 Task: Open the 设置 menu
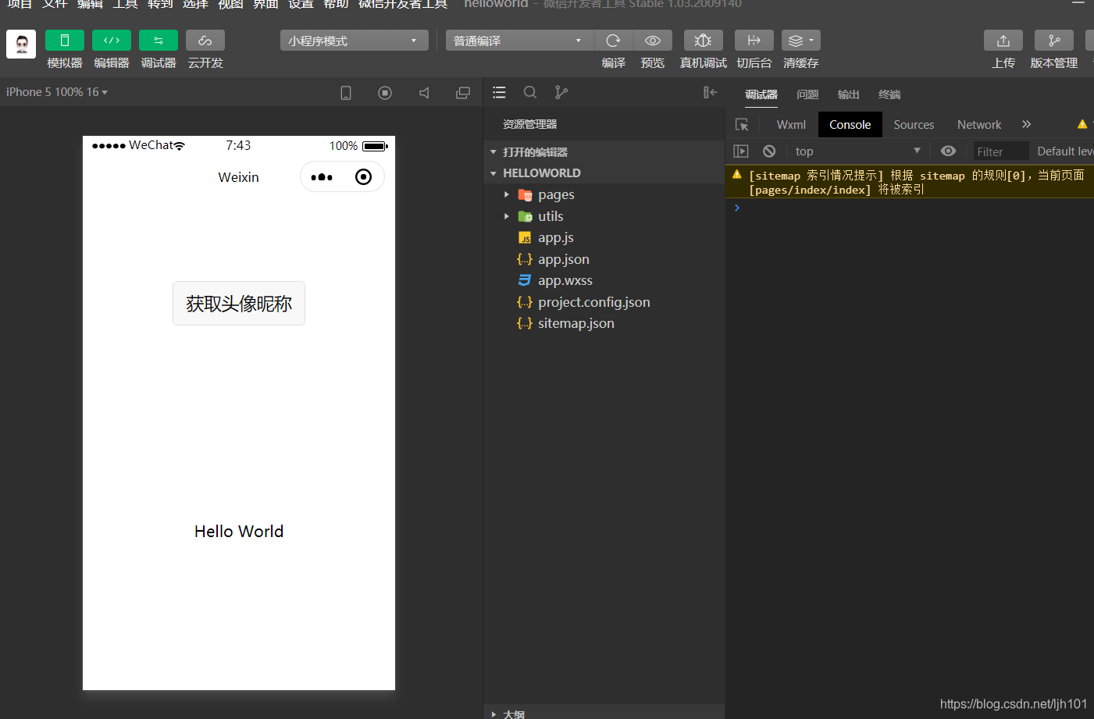point(301,5)
